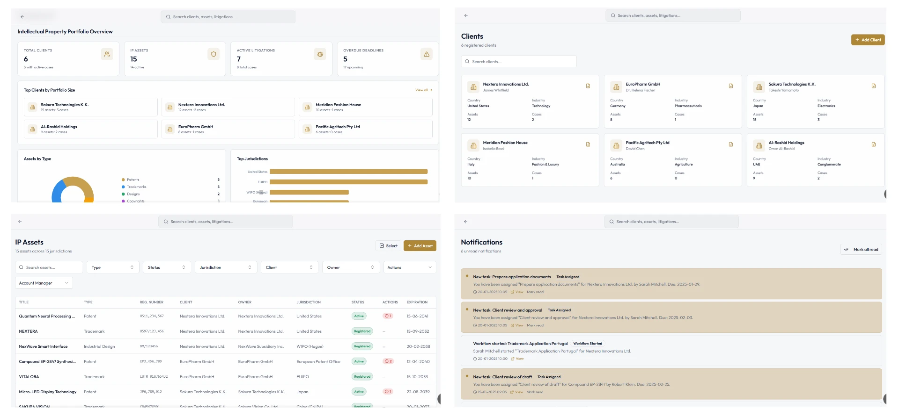Click the IP Assets shield icon
This screenshot has width=899, height=417.
[x=214, y=54]
